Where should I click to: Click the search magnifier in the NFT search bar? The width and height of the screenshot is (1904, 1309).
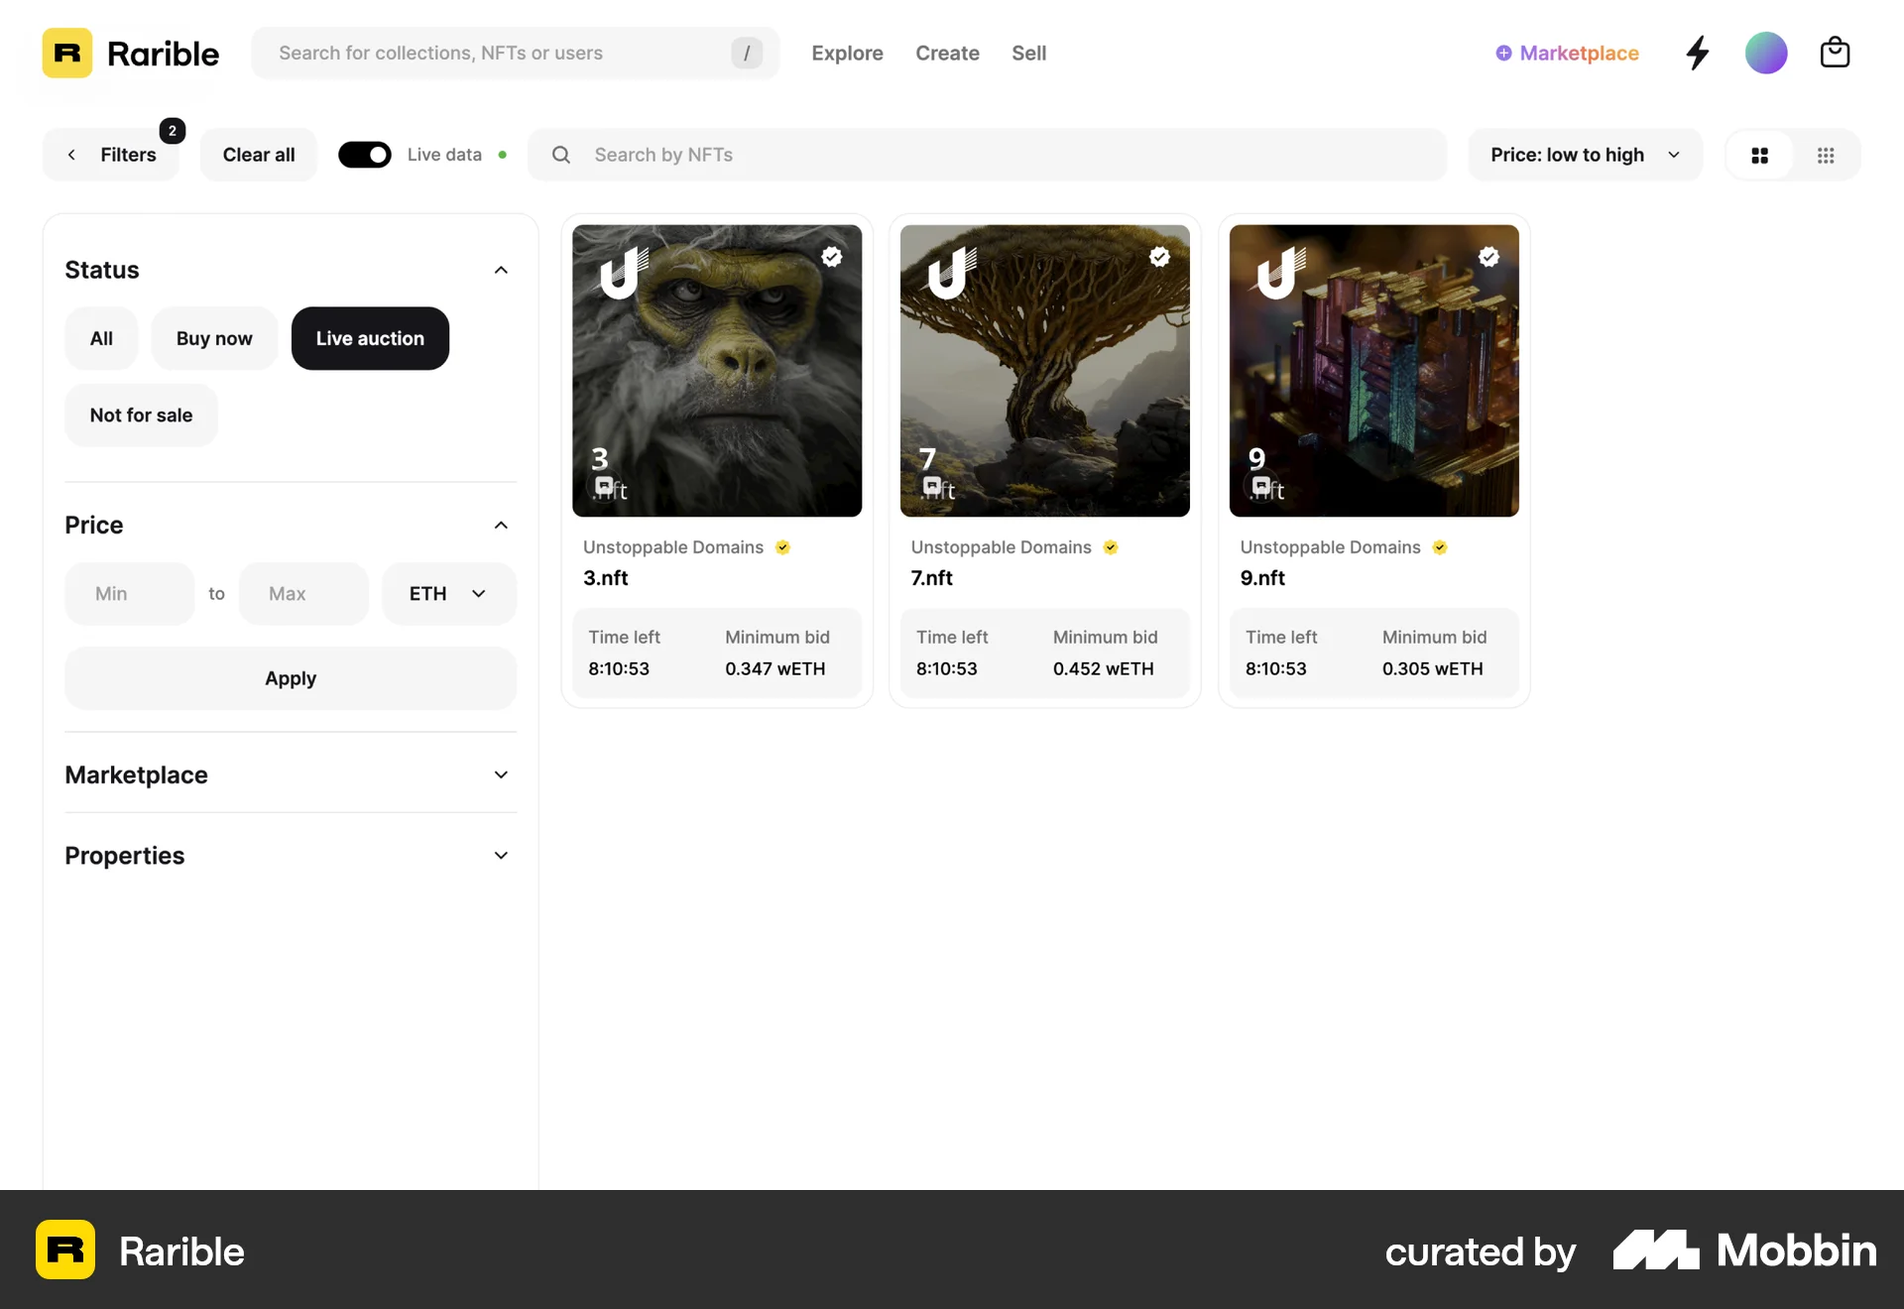[x=560, y=155]
